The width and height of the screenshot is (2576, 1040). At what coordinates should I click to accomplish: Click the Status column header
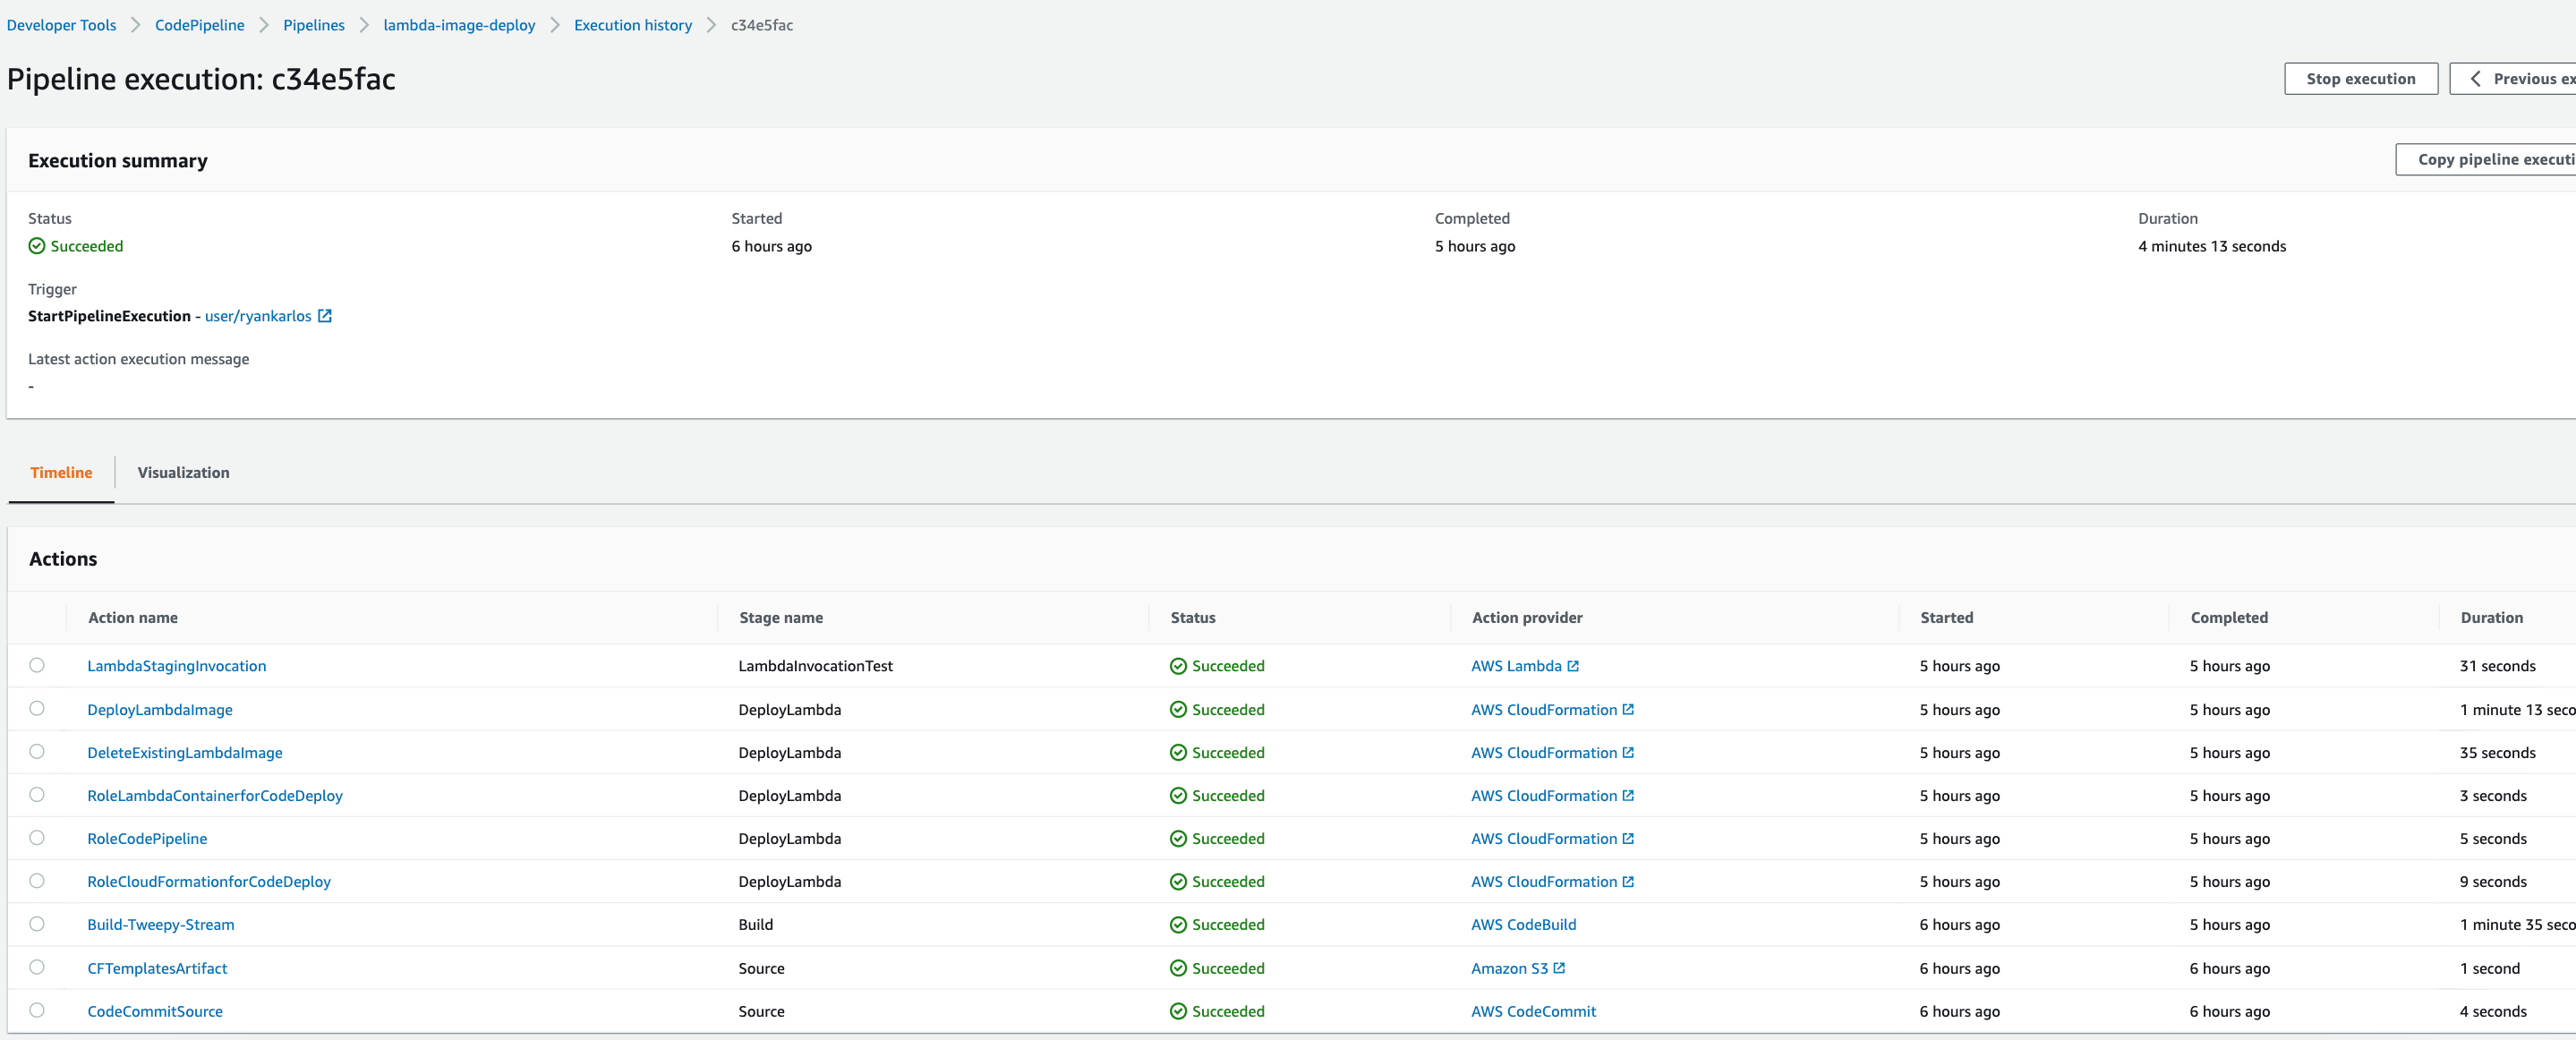[1193, 618]
